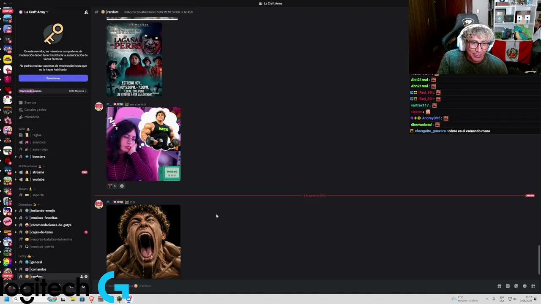Collapse the Tickets category

tap(27, 189)
